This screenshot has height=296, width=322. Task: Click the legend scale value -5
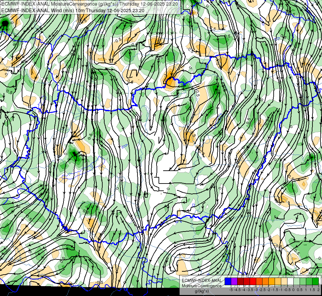click(x=231, y=290)
